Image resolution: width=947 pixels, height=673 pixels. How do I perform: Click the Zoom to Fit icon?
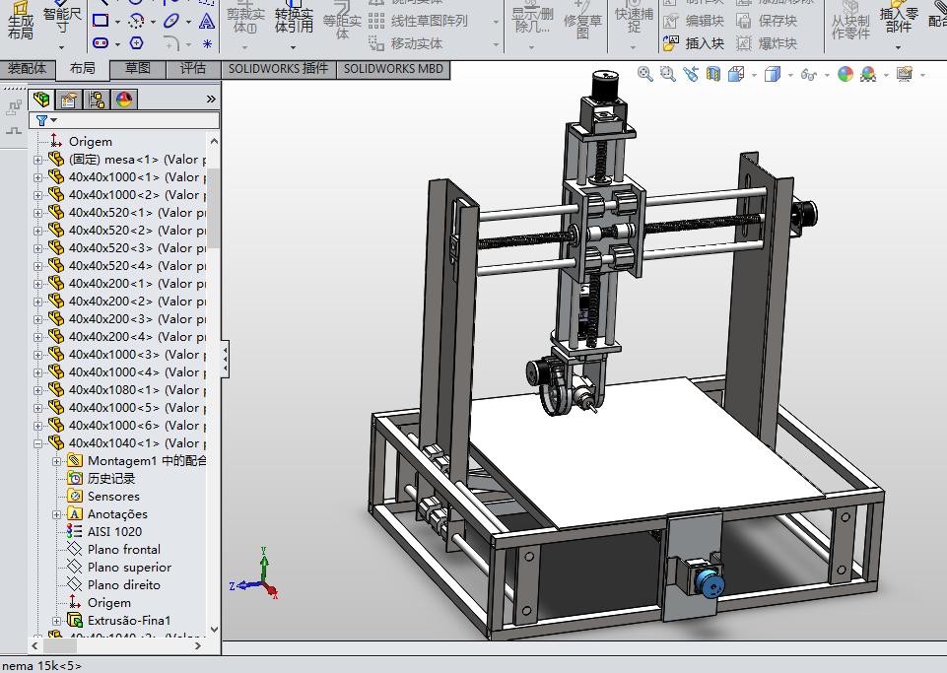point(645,74)
